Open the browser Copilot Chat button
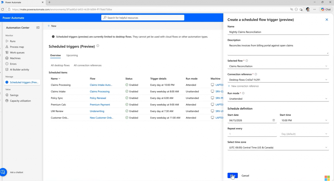The width and height of the screenshot is (334, 181). [326, 9]
